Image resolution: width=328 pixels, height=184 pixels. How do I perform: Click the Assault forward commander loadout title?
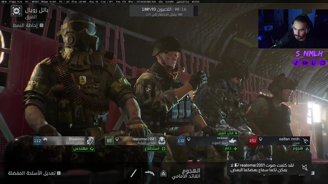(186, 173)
